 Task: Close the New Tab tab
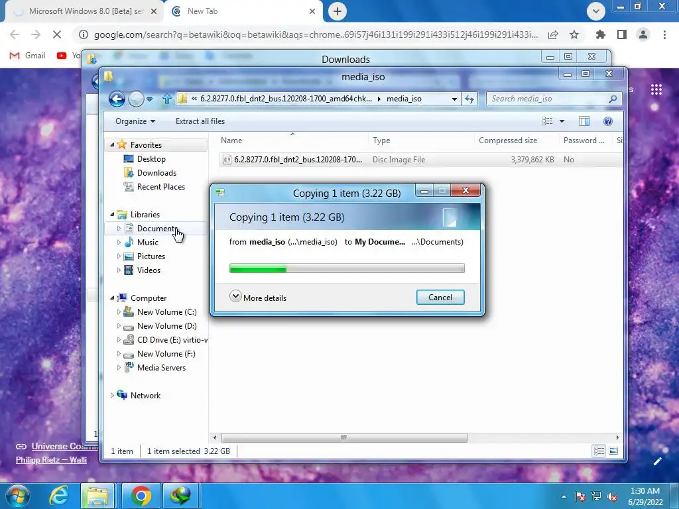tap(312, 11)
